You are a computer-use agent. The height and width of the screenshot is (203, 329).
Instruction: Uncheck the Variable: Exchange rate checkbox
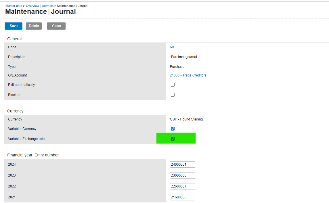[173, 139]
